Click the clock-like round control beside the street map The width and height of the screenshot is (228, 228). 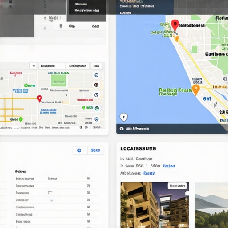point(97,95)
